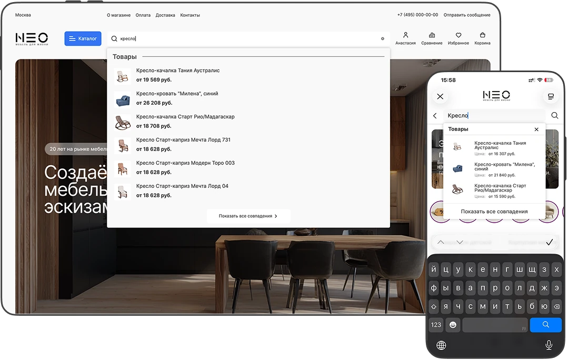This screenshot has width=568, height=360.
Task: Click the thumbnail of Кресло-качалка Тания Аустралис on desktop
Action: (123, 76)
